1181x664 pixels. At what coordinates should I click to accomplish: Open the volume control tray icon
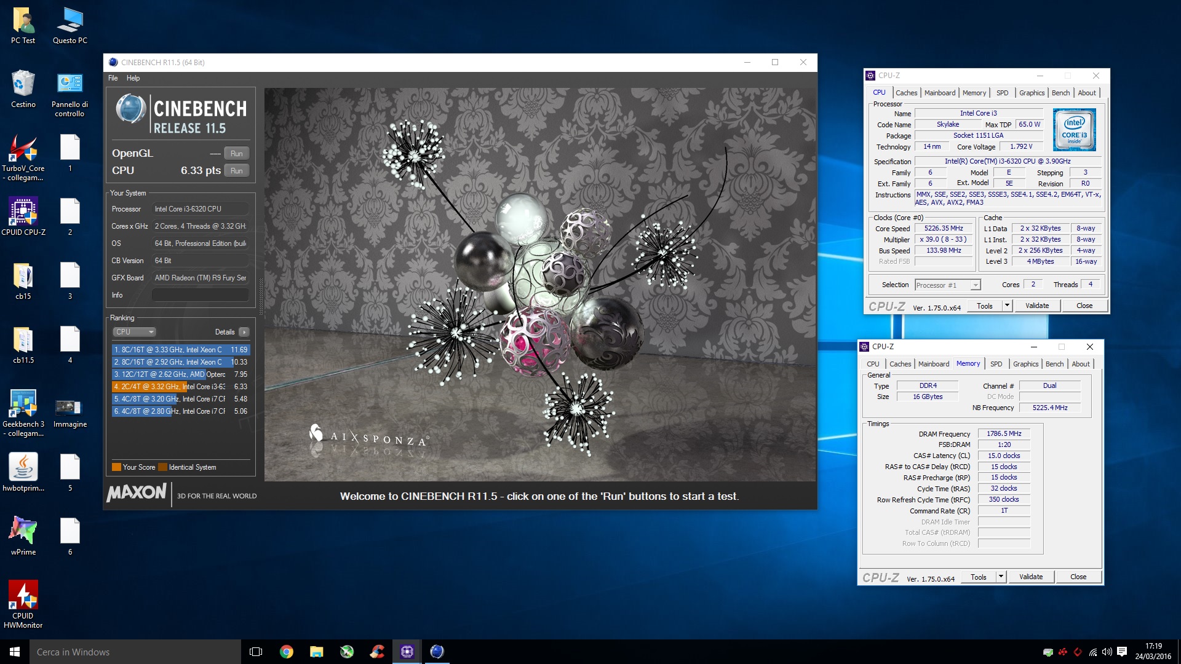(x=1107, y=652)
